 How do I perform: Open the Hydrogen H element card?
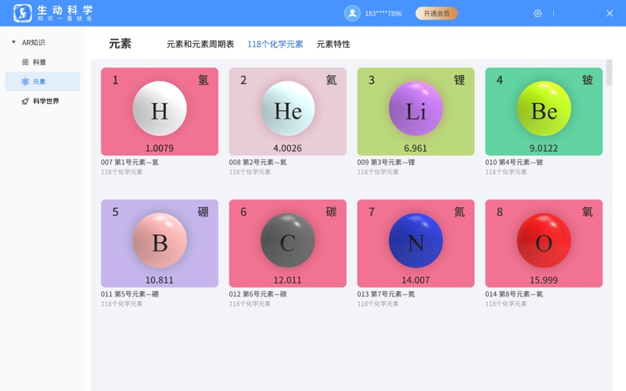[160, 111]
